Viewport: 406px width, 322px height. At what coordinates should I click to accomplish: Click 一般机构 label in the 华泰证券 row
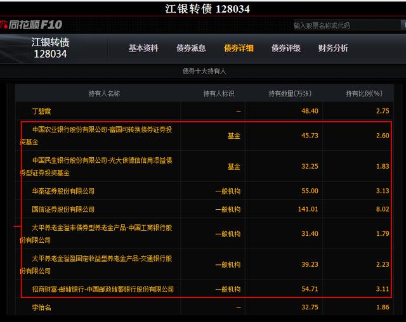click(x=228, y=191)
